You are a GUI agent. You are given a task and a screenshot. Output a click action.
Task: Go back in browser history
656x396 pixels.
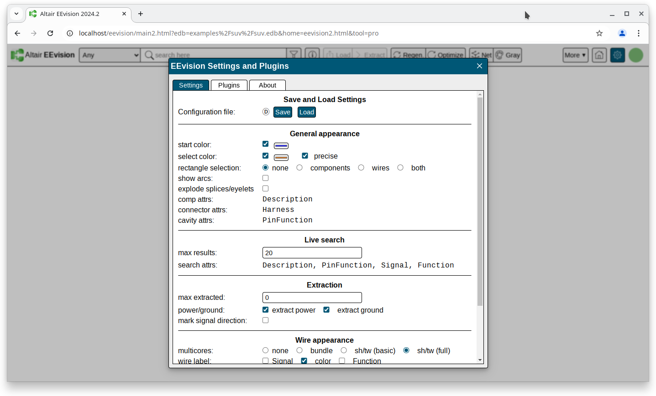point(17,33)
